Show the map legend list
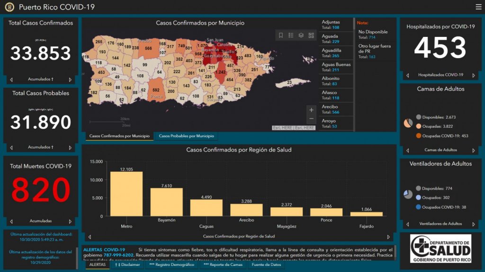The width and height of the screenshot is (485, 272). point(291,35)
